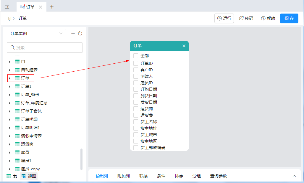Switch to the 联接 tab
Viewport: 304px width, 183px height.
point(143,176)
